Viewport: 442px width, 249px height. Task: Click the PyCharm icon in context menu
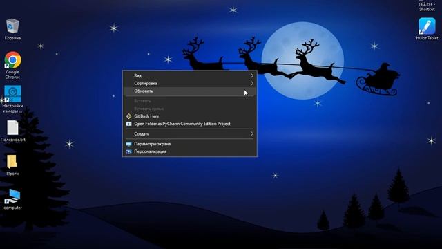click(129, 124)
